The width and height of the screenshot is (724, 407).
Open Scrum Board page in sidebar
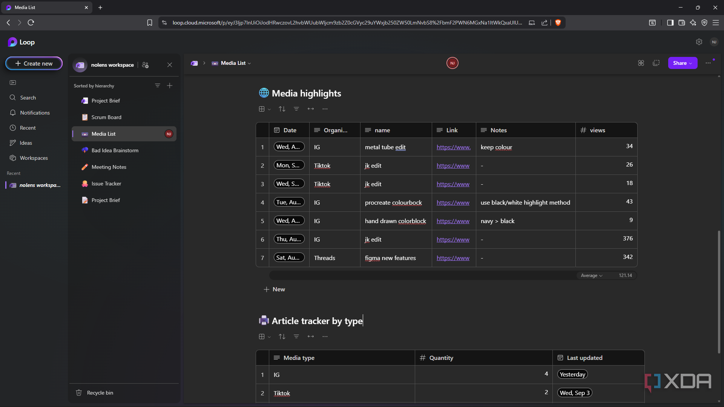tap(106, 117)
